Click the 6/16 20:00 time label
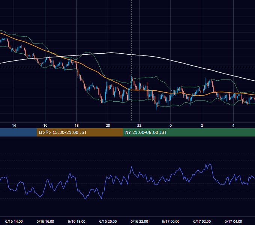The image size is (255, 225). (x=108, y=221)
